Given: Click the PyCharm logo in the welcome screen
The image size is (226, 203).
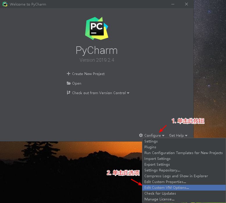Looking at the screenshot, I should pyautogui.click(x=96, y=28).
